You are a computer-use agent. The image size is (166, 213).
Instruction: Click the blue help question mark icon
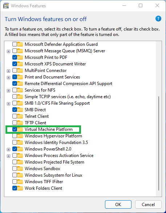coord(158,19)
